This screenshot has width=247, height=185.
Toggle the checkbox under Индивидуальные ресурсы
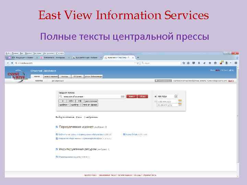57,157
